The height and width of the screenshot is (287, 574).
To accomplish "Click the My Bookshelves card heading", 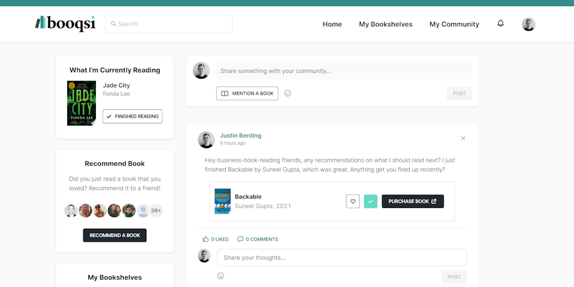I will 114,277.
